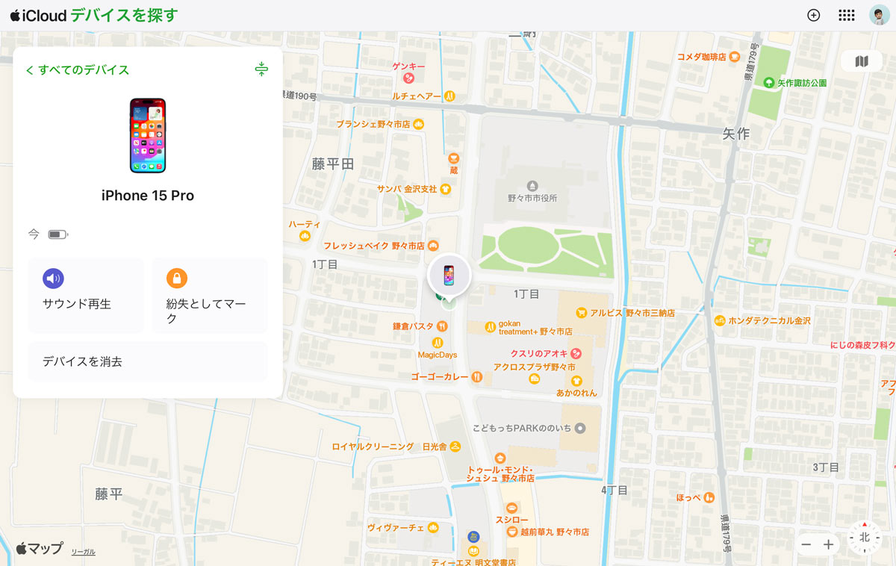Select the アクロスプラザ野々市 marker
896x566 pixels.
(x=535, y=379)
